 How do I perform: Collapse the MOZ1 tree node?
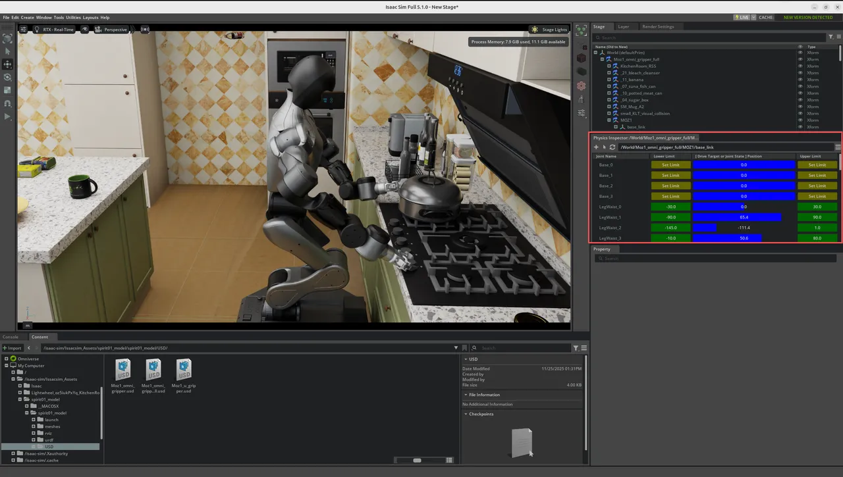tap(609, 120)
